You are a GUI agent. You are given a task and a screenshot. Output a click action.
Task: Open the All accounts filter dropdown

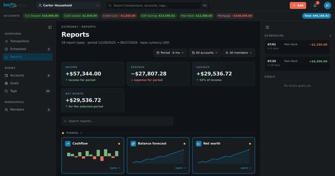tap(205, 53)
